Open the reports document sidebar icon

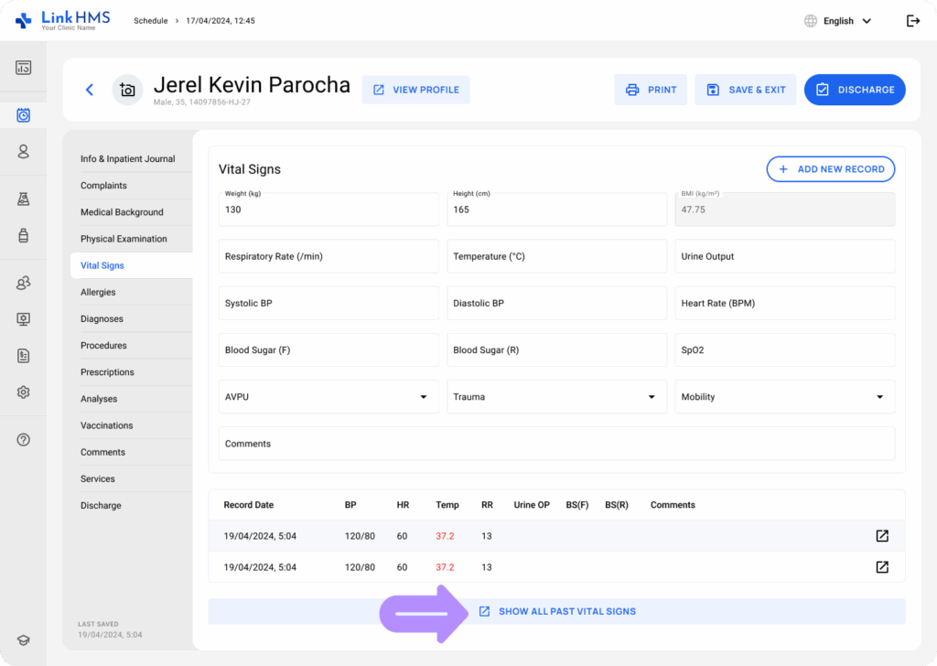click(23, 356)
